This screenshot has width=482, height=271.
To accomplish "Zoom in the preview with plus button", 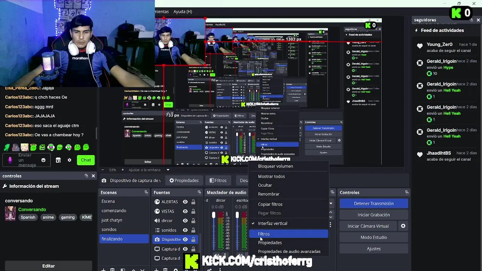I will [x=122, y=170].
